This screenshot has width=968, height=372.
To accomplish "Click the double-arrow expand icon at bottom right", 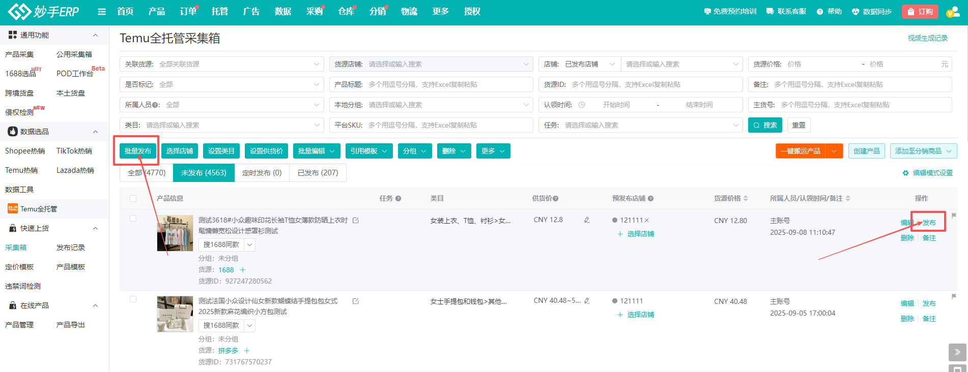I will click(957, 352).
